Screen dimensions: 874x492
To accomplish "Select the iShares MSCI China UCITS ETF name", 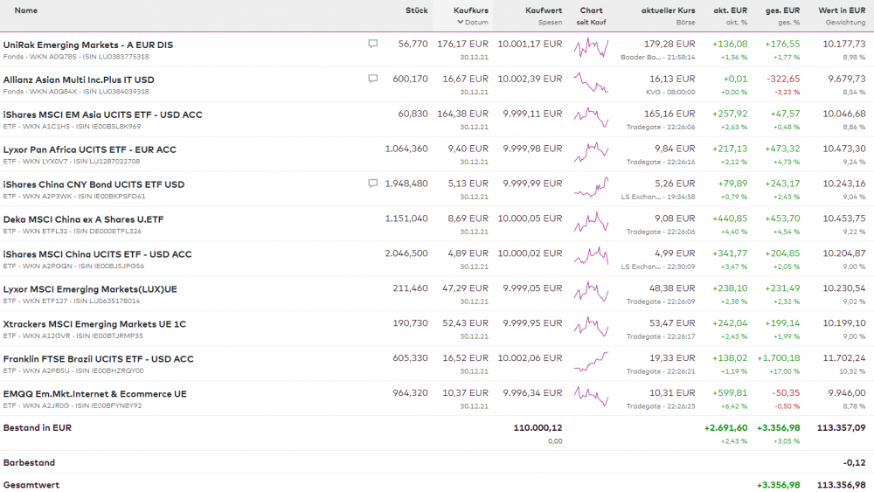I will tap(97, 254).
